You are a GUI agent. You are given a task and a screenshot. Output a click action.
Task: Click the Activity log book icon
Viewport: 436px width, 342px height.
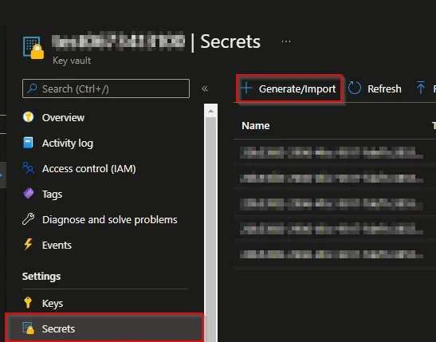(28, 143)
